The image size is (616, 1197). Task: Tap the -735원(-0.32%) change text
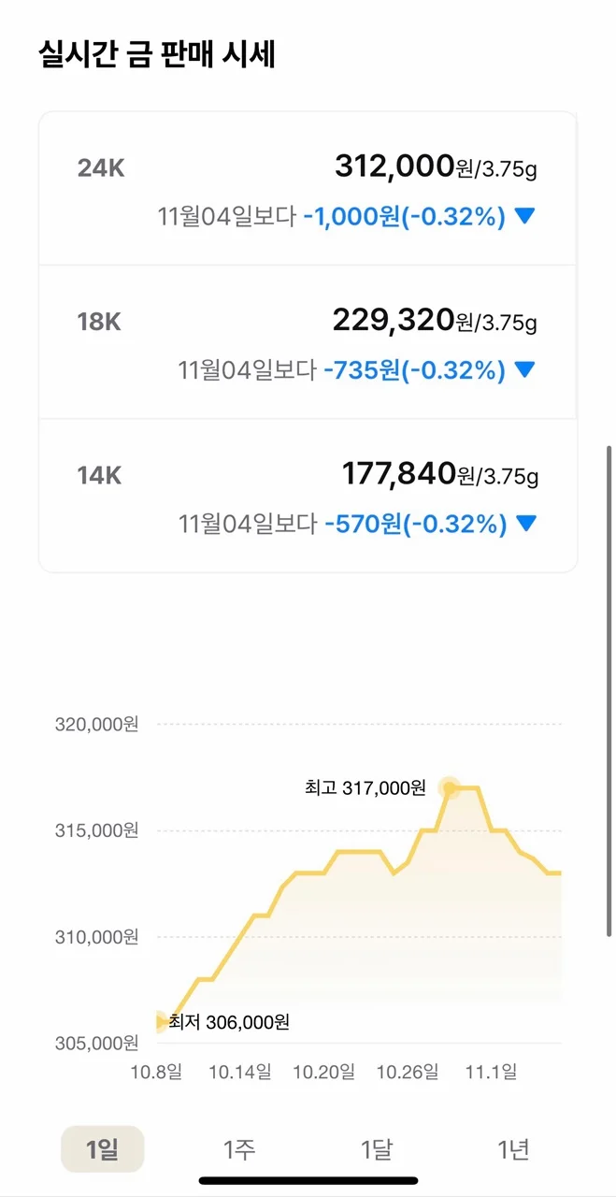pyautogui.click(x=414, y=370)
